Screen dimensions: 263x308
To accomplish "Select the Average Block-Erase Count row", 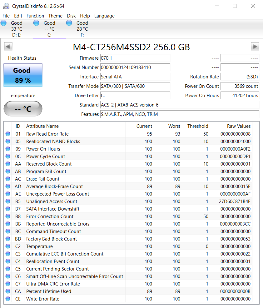I will coord(54,186).
